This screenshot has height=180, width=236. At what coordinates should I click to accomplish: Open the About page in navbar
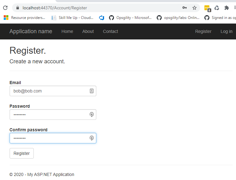88,31
